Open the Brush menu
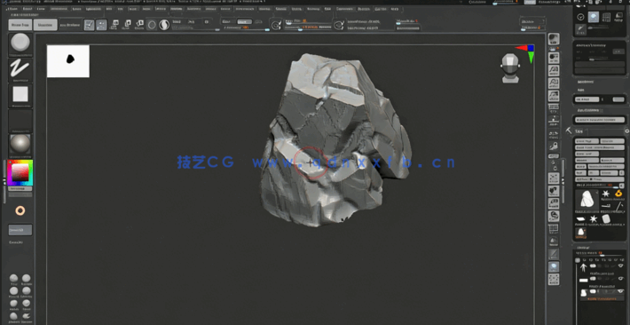630x325 pixels. [28, 9]
